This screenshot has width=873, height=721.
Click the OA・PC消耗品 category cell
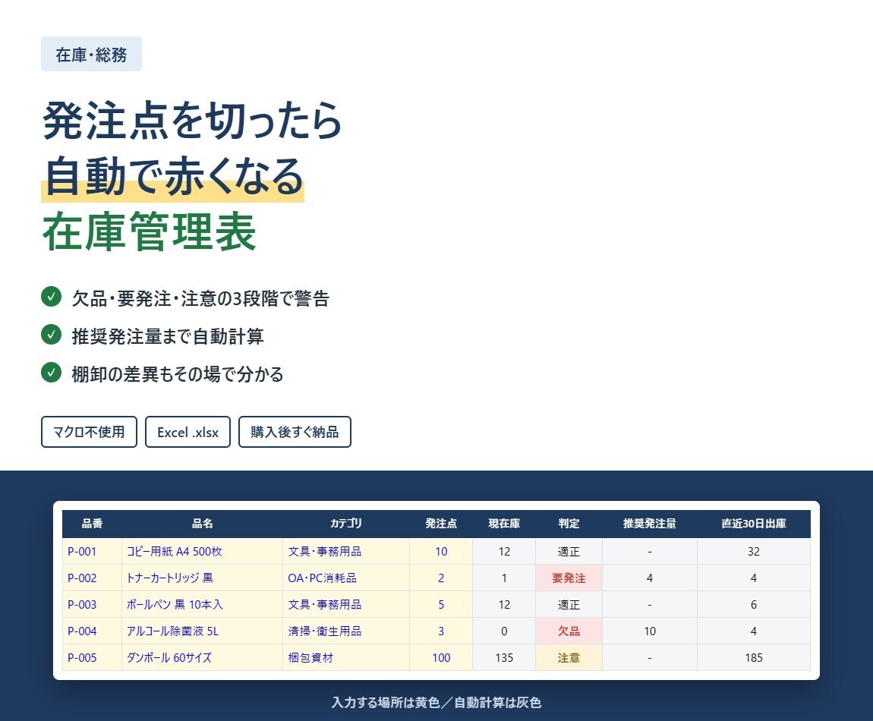pyautogui.click(x=345, y=578)
